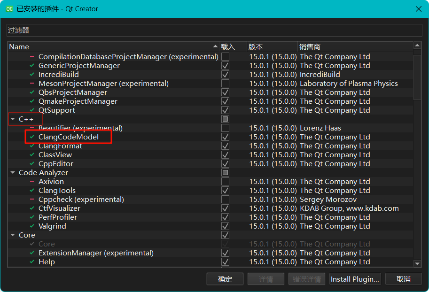Enable the Axivion plugin checkbox
429x292 pixels.
pyautogui.click(x=226, y=182)
